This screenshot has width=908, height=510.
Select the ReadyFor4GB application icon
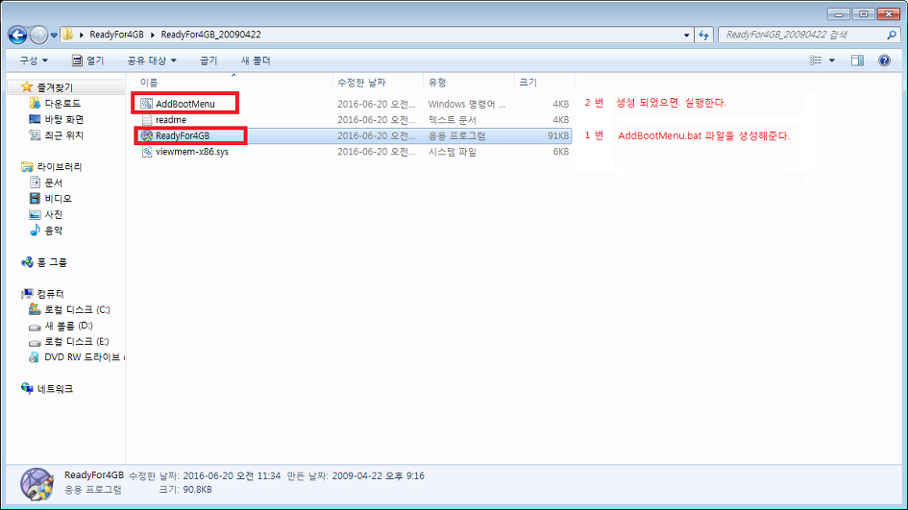click(146, 135)
